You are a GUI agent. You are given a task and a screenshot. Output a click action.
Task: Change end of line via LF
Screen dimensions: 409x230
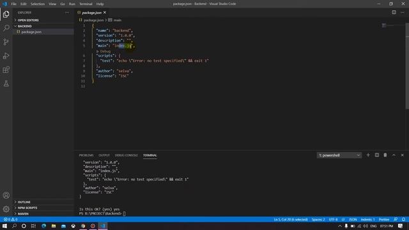pos(343,219)
